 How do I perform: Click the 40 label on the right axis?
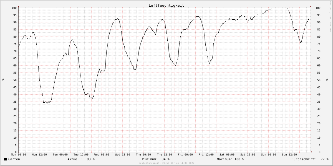click(x=319, y=94)
